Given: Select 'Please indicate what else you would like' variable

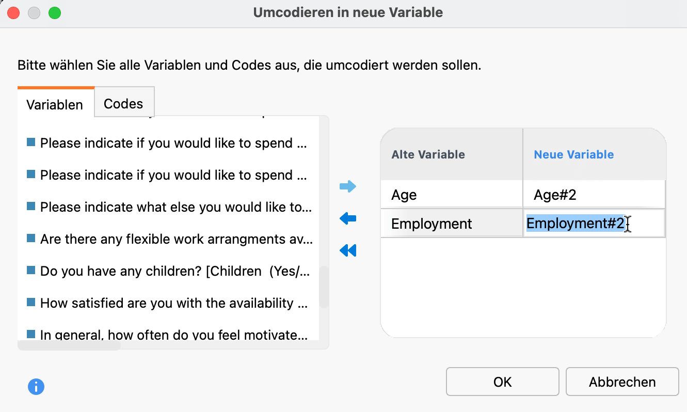Looking at the screenshot, I should point(175,207).
